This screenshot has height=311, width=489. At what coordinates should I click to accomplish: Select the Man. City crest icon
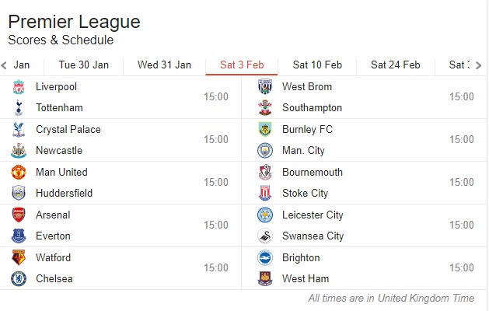coord(265,151)
